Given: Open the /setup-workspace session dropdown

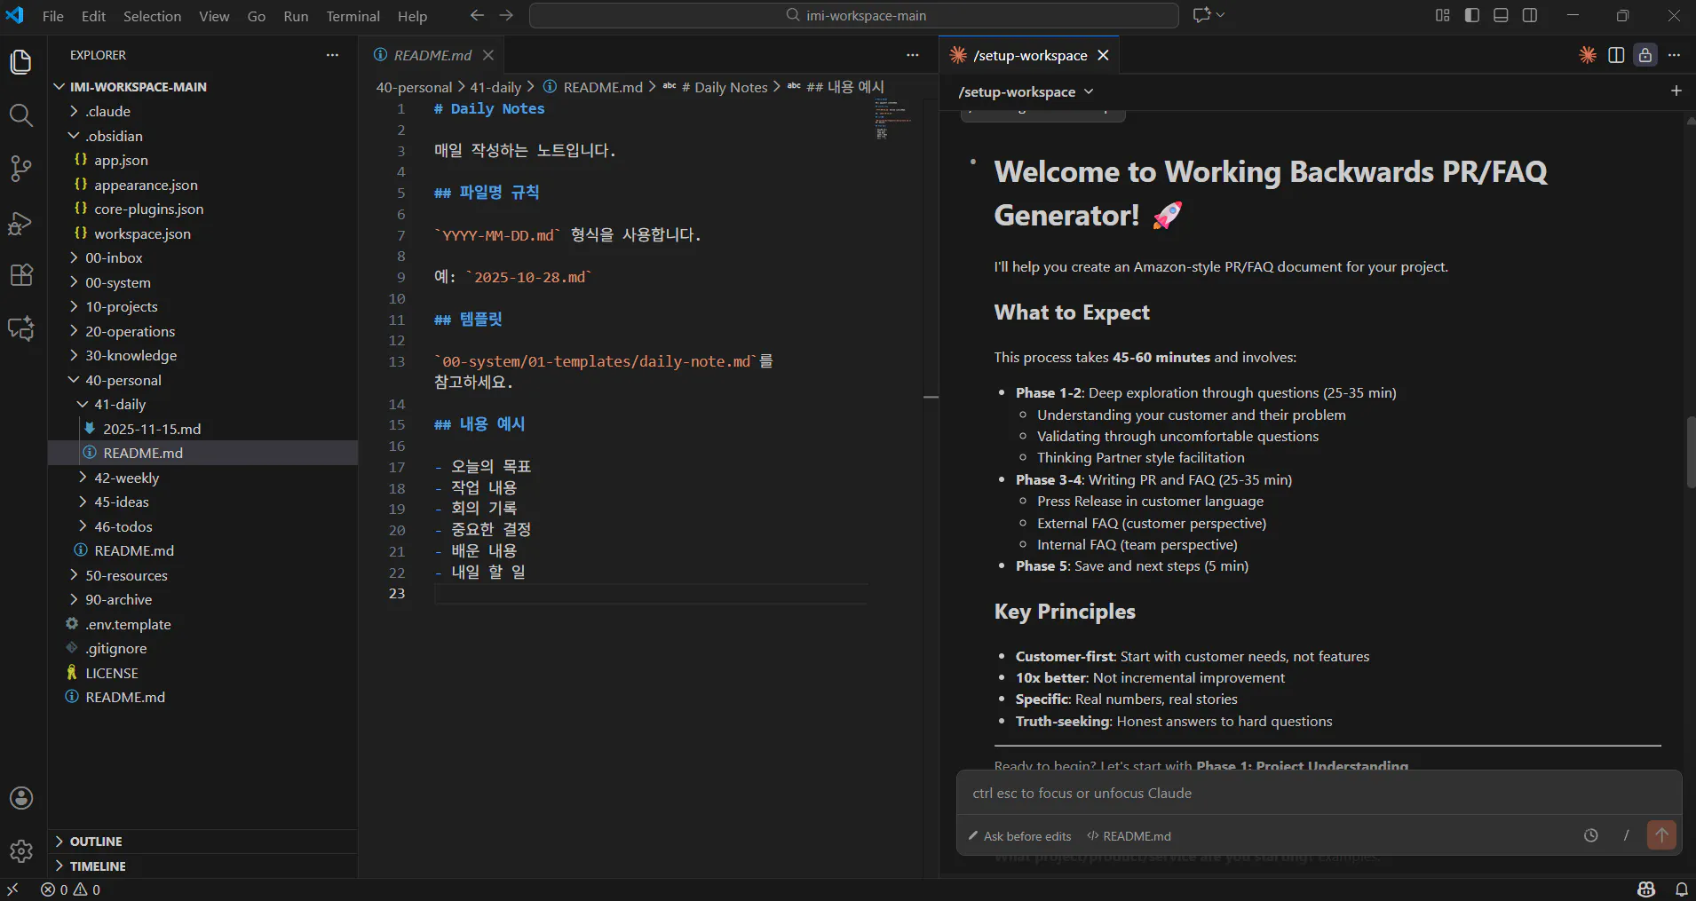Looking at the screenshot, I should click(x=1026, y=91).
